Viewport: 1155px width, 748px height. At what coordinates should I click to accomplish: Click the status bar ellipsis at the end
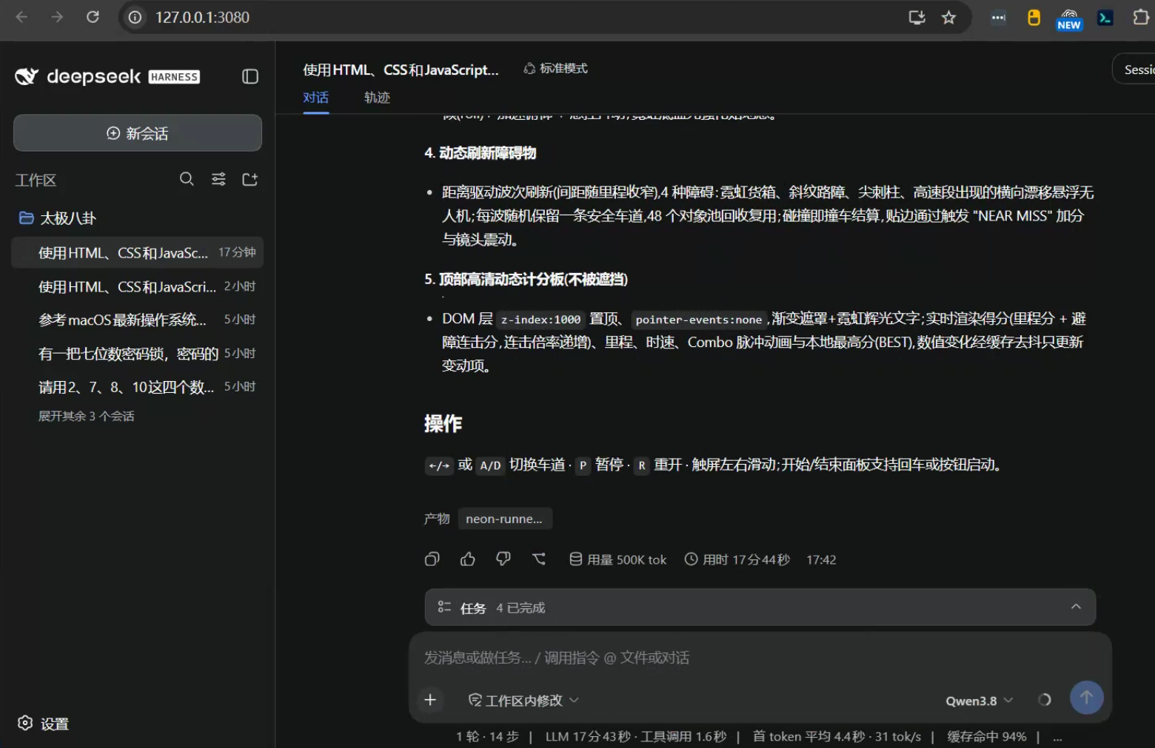click(x=1057, y=737)
